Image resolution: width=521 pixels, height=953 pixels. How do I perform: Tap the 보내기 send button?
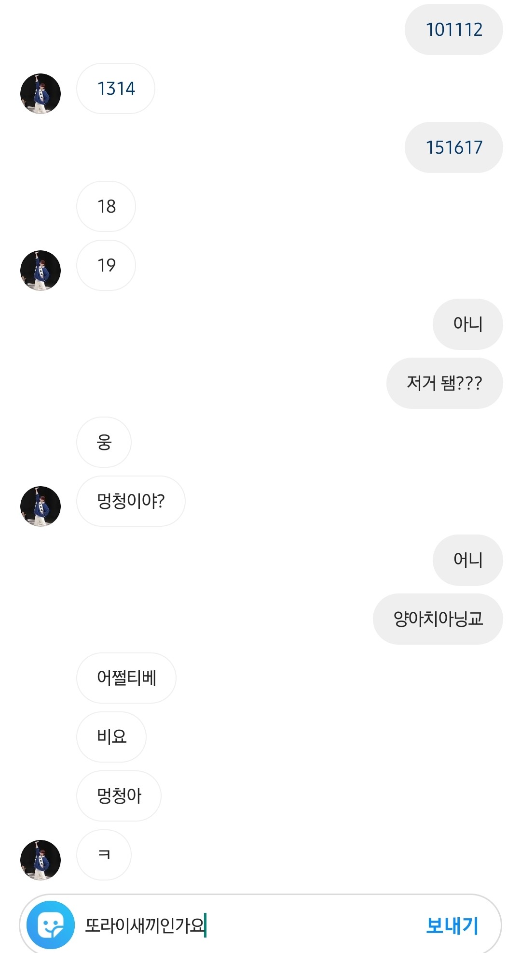452,925
